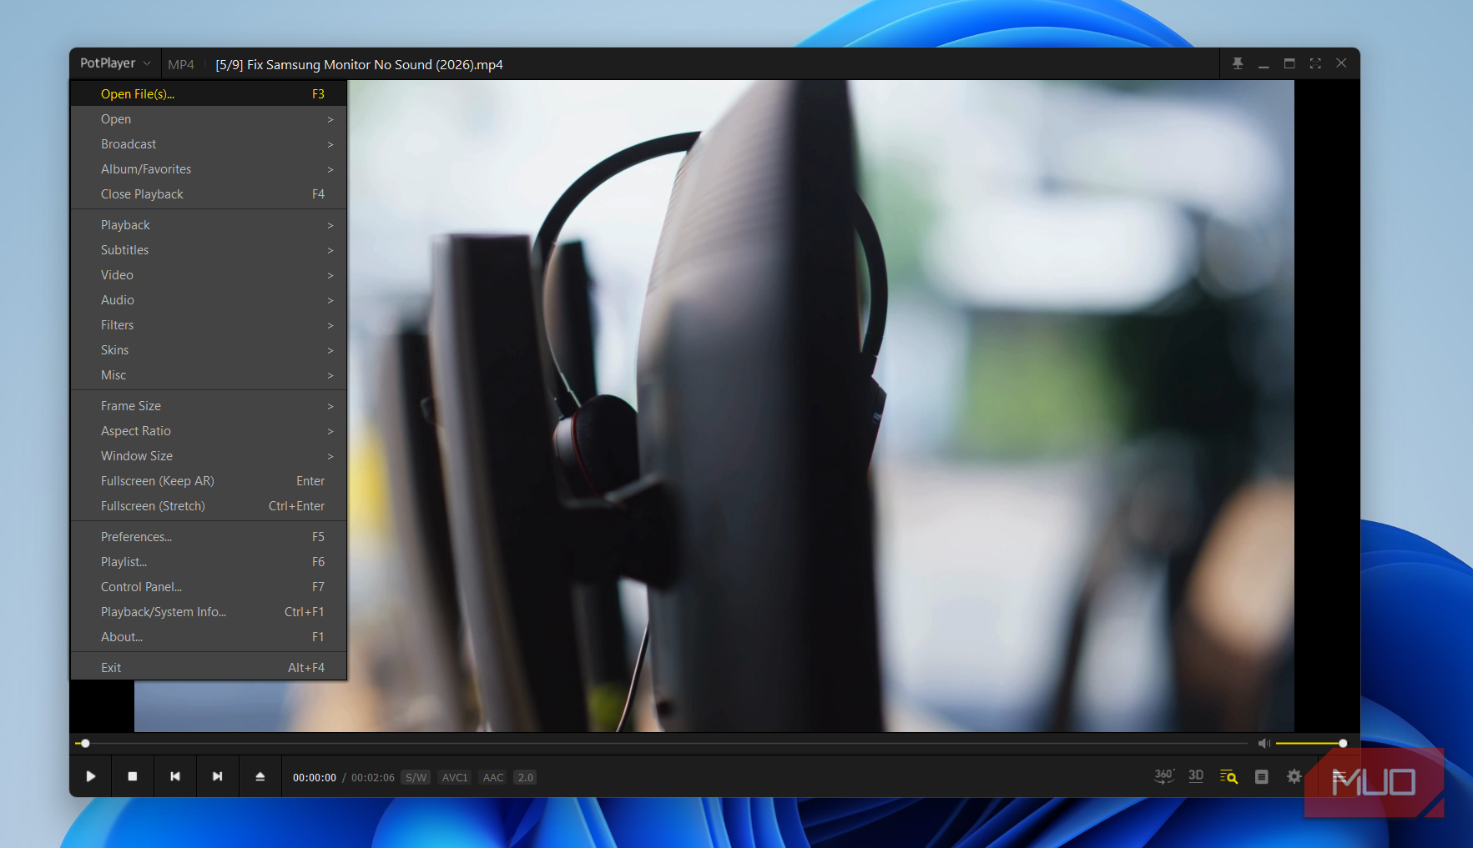Select Exit at menu bottom

coord(209,668)
